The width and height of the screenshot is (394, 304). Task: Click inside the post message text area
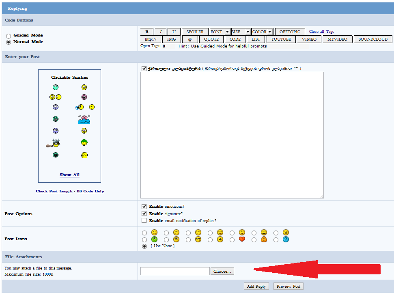pyautogui.click(x=232, y=135)
